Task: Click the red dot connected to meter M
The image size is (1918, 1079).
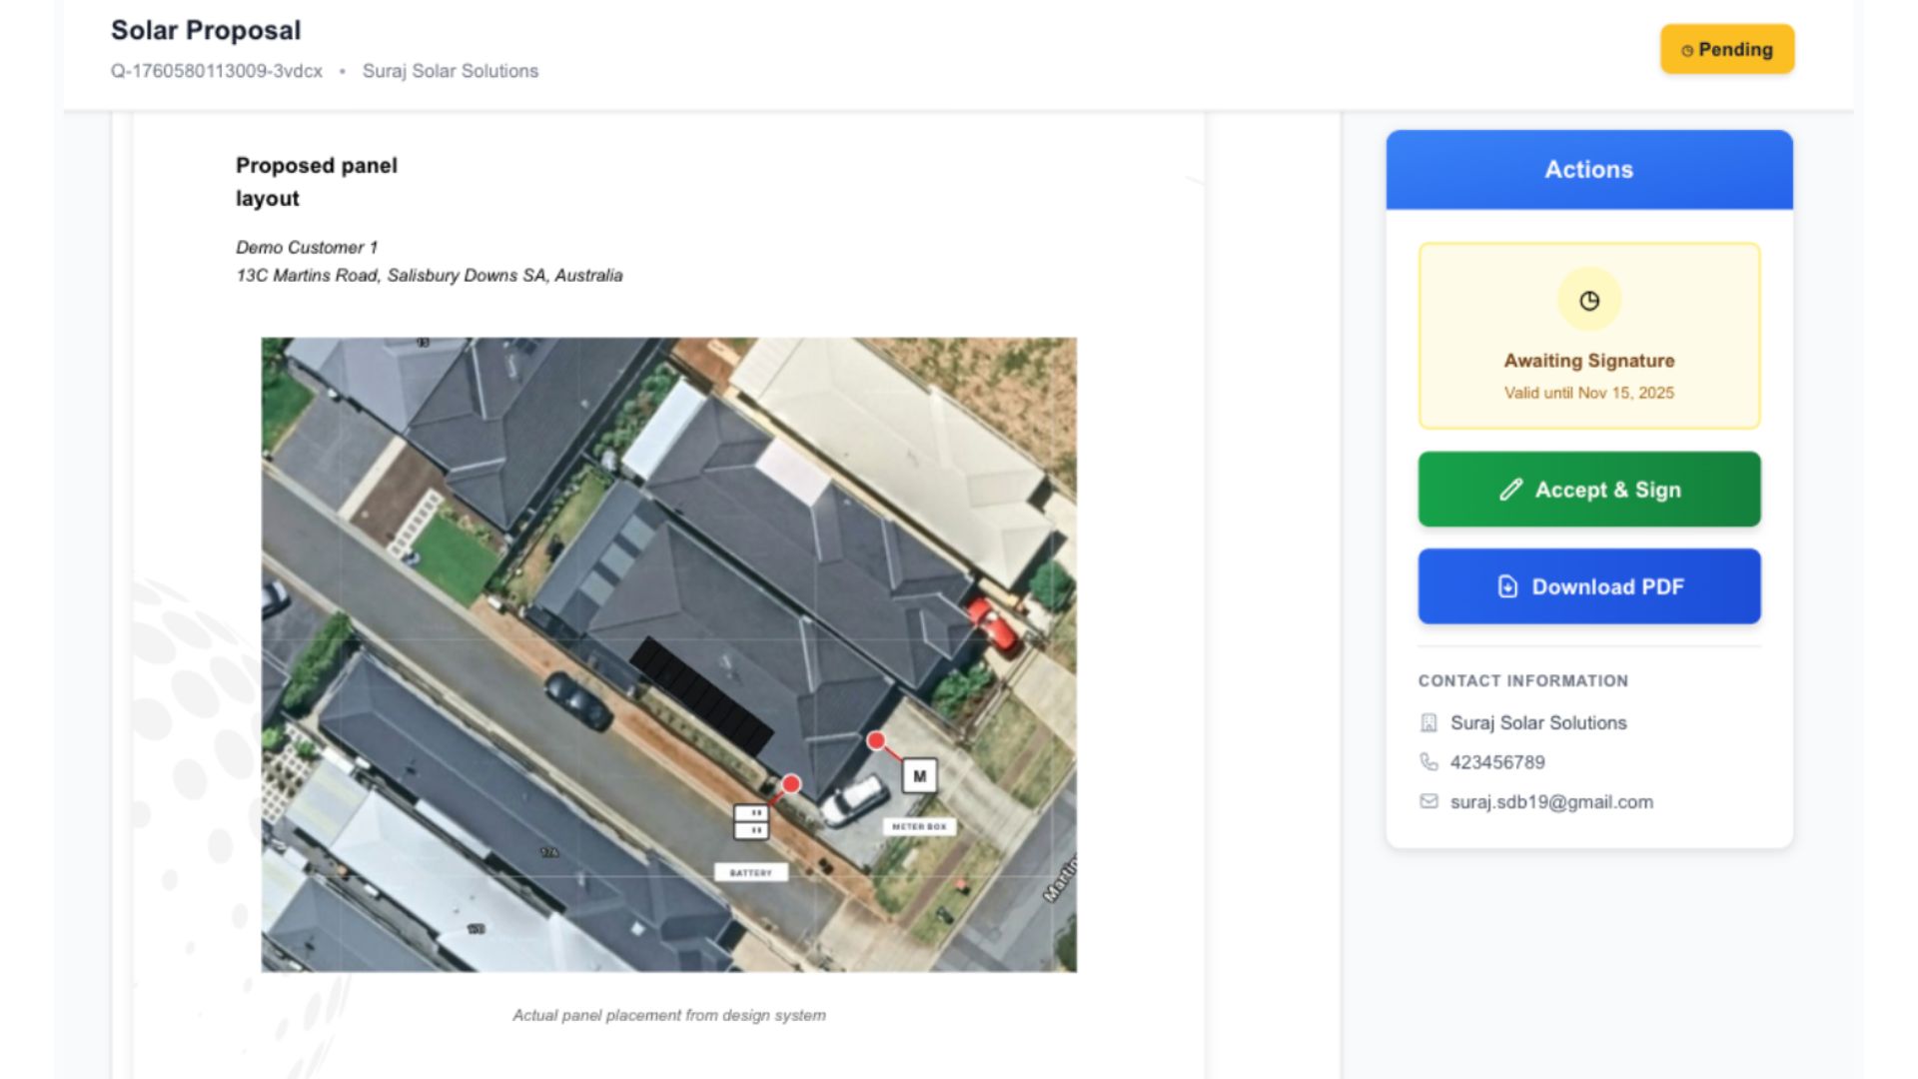Action: (876, 740)
